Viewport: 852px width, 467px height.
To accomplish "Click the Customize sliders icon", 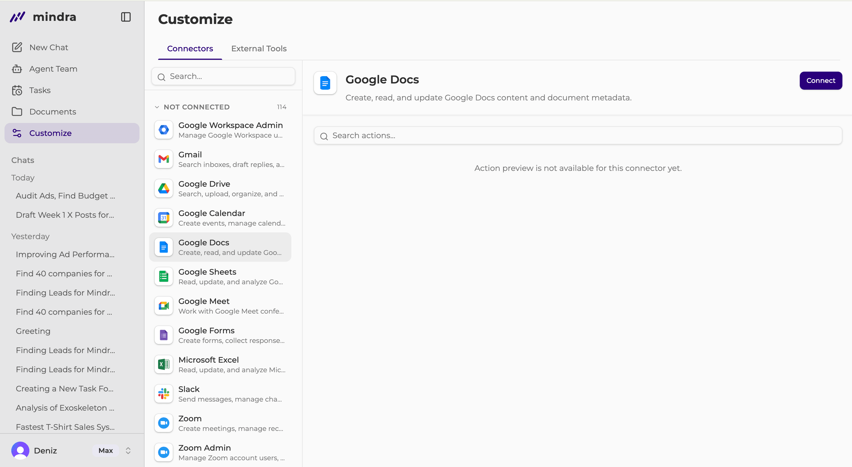I will tap(17, 133).
